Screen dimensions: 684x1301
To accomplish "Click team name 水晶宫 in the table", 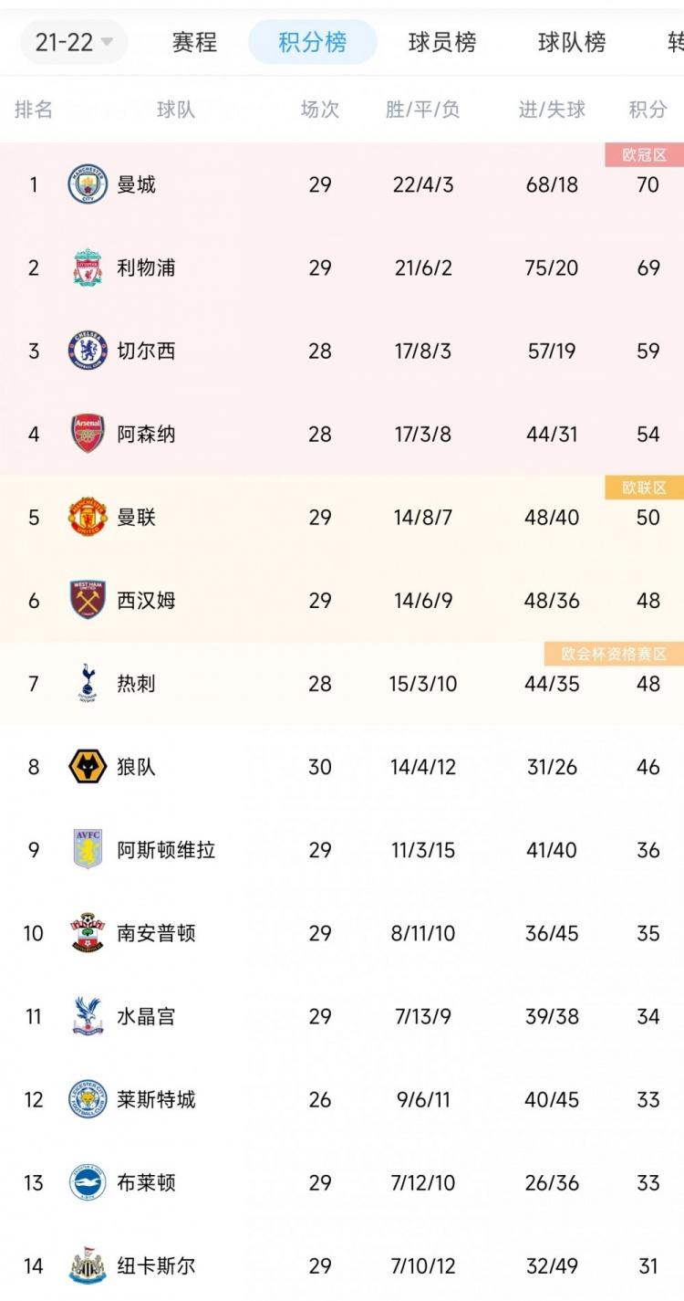I will click(x=148, y=1016).
